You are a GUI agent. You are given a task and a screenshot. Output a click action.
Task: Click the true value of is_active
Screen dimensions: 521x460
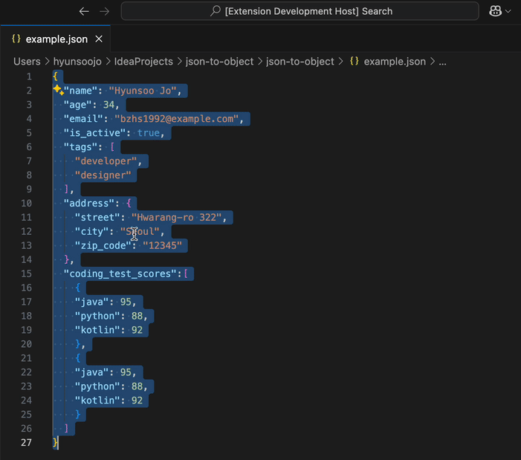(x=149, y=133)
